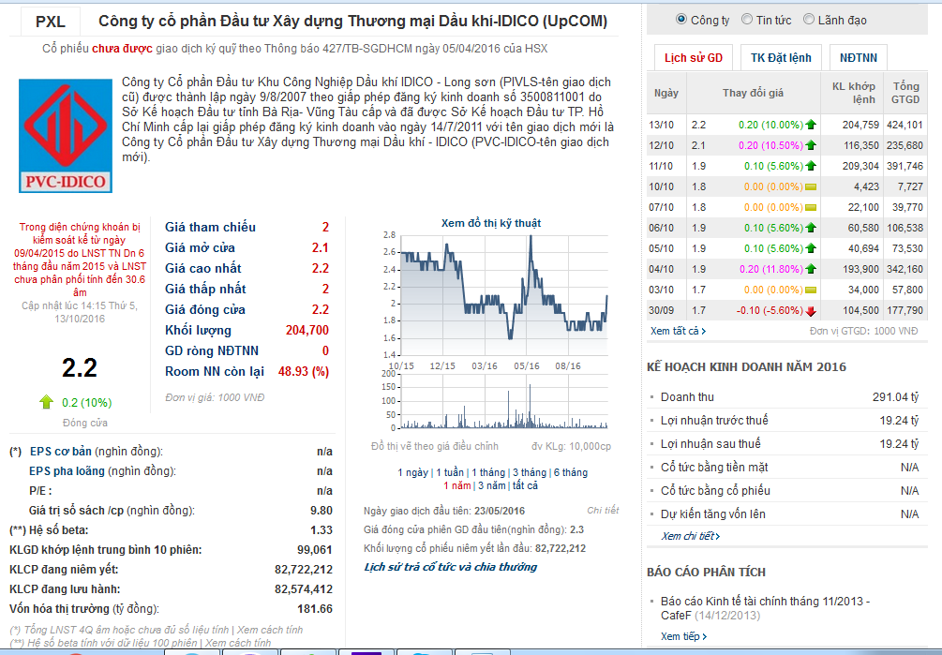This screenshot has height=655, width=942.
Task: Click the up arrow in 12/10 row
Action: coord(811,145)
